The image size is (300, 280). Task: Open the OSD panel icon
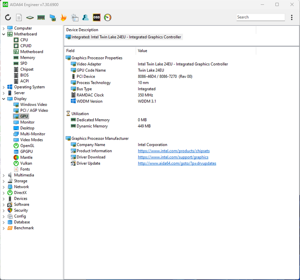[96, 17]
